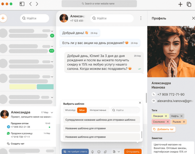This screenshot has width=195, height=154.
Task: Expand the dropdown arrow next to template icon
Action: pos(119,151)
